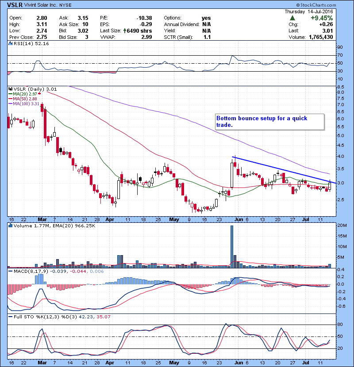Click the EPS value -0.29
The image size is (354, 367).
pos(146,24)
